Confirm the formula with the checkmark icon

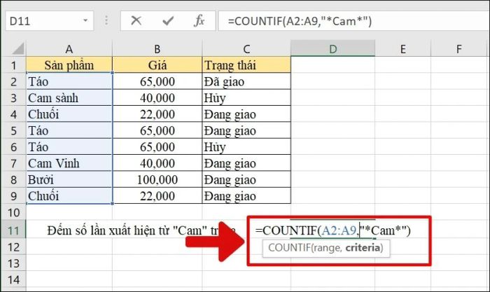click(x=168, y=21)
